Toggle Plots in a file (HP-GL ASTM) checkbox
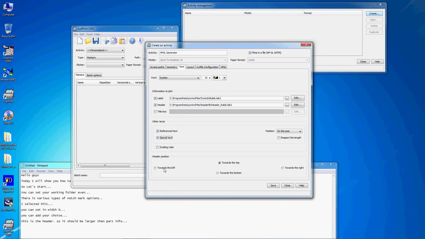Image resolution: width=425 pixels, height=239 pixels. click(250, 53)
